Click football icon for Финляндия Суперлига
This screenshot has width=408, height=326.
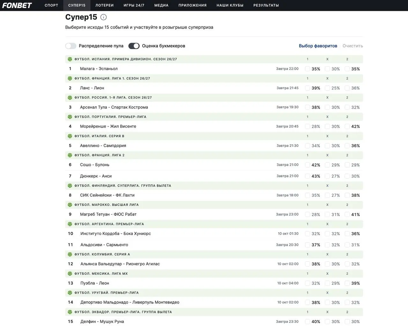pyautogui.click(x=70, y=186)
